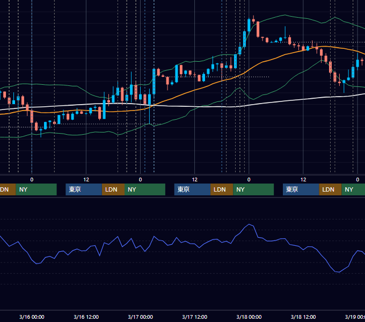This screenshot has height=322, width=365.
Task: Select the 東京 session block on 3/16
Action: coord(84,189)
